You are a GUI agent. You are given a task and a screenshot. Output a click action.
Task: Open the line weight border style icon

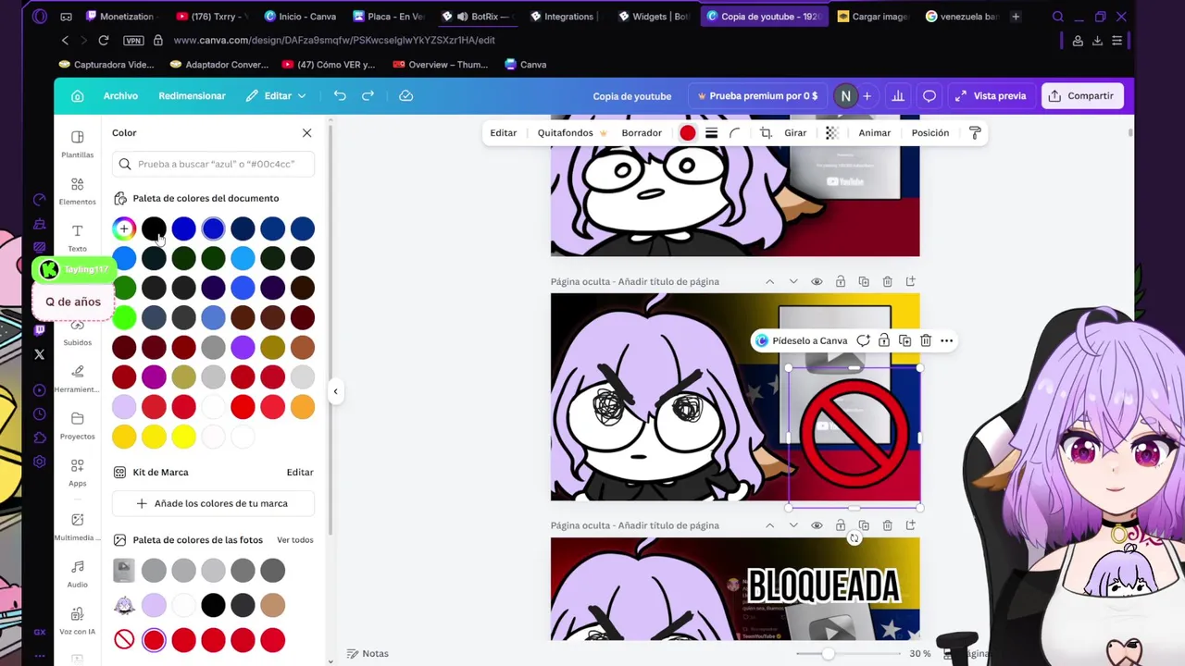pyautogui.click(x=711, y=133)
